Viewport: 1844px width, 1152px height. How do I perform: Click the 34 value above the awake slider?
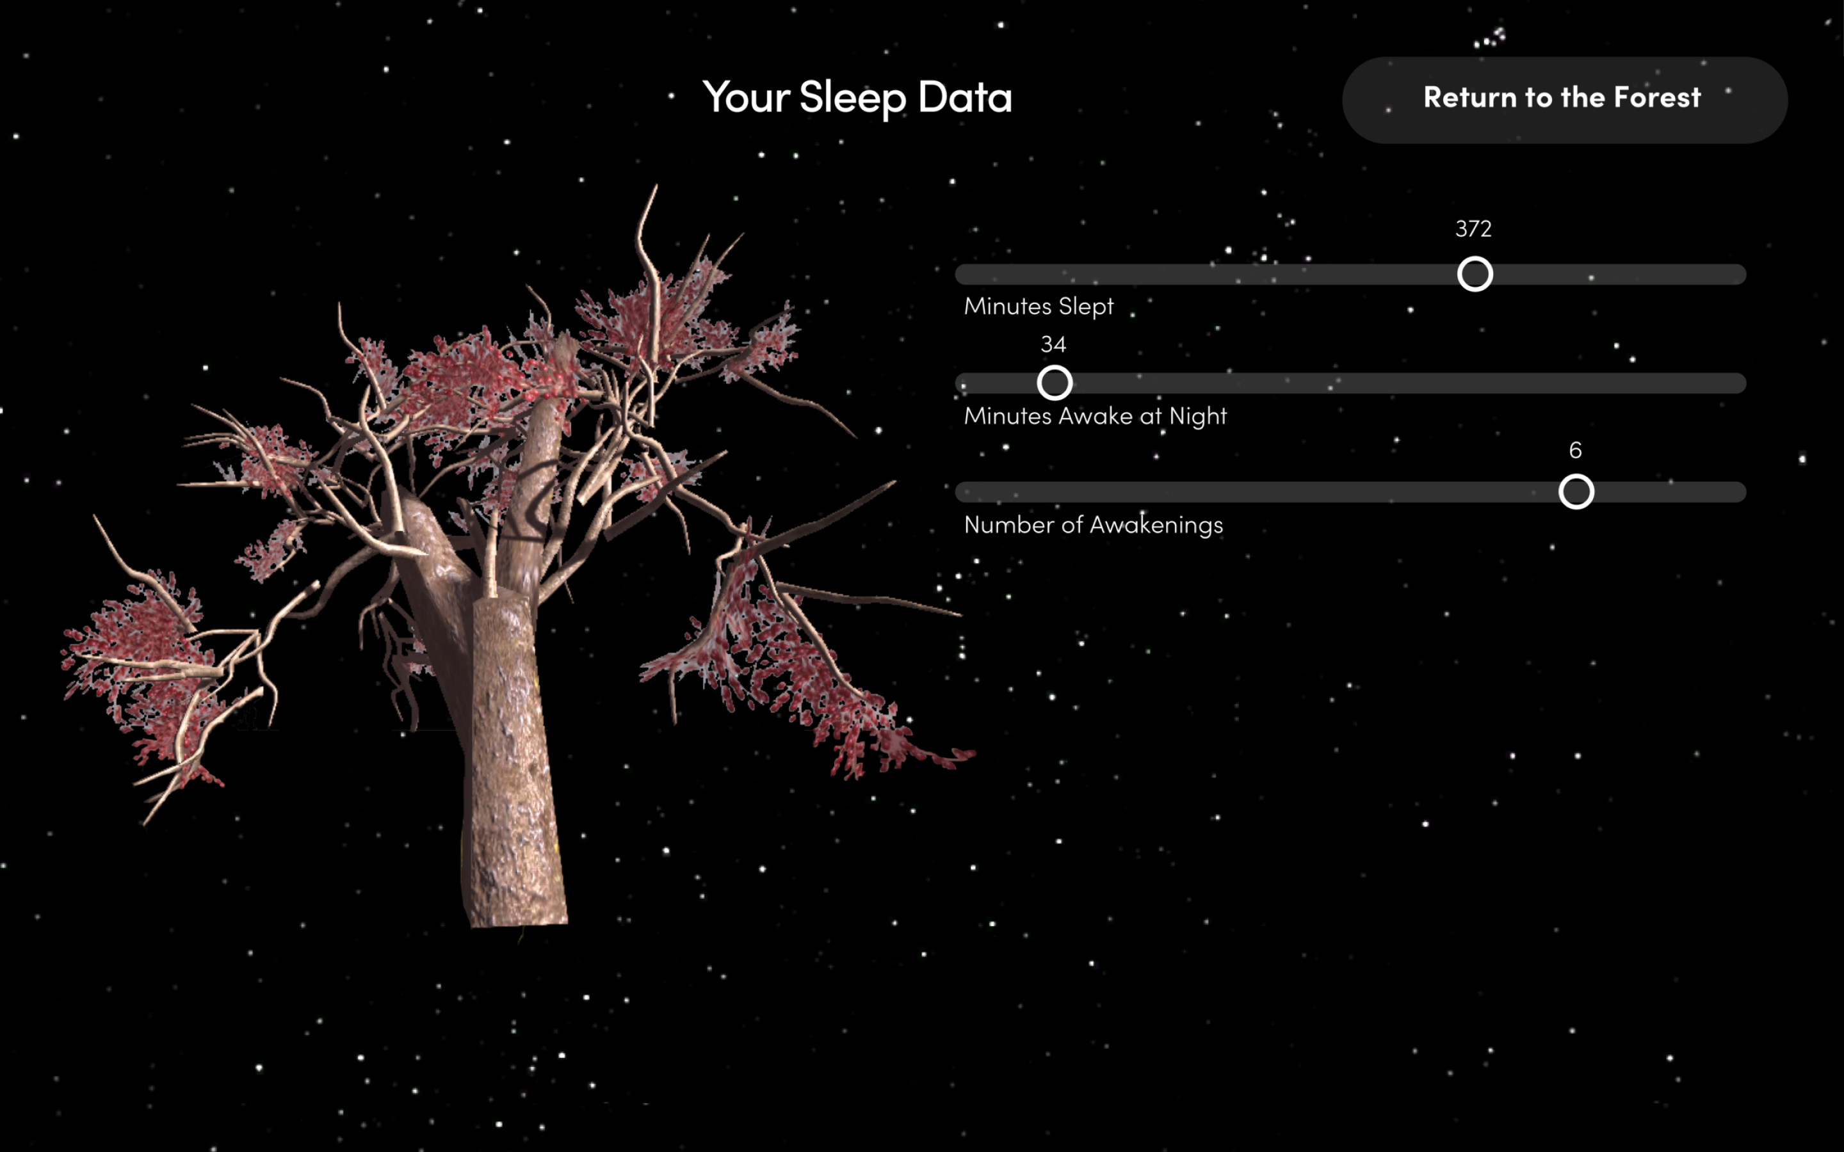coord(1053,344)
